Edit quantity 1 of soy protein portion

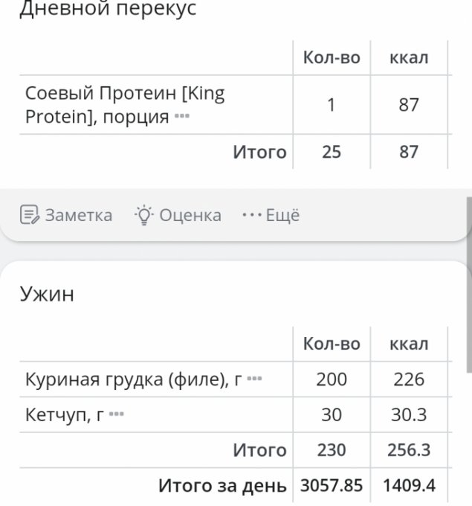click(332, 105)
